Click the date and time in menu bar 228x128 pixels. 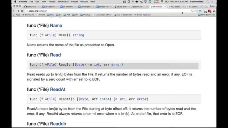pyautogui.click(x=179, y=1)
